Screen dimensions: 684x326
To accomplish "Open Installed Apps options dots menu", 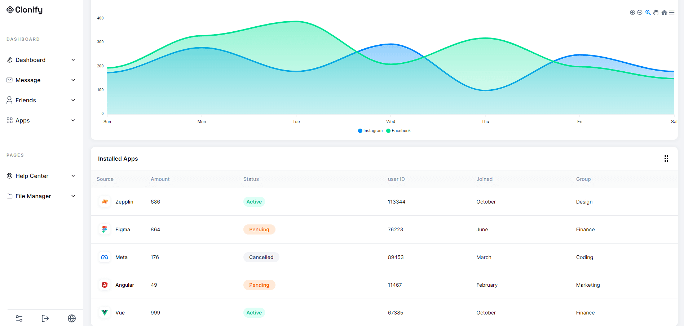I will [x=666, y=158].
